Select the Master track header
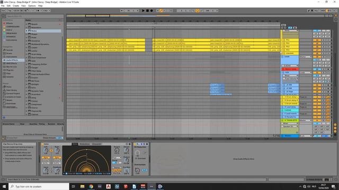Screen dimensions: 339x190 [290, 136]
